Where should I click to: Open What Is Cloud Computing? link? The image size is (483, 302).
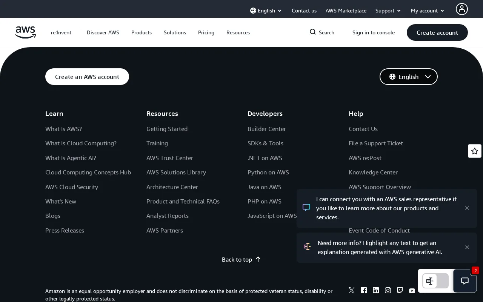point(81,143)
